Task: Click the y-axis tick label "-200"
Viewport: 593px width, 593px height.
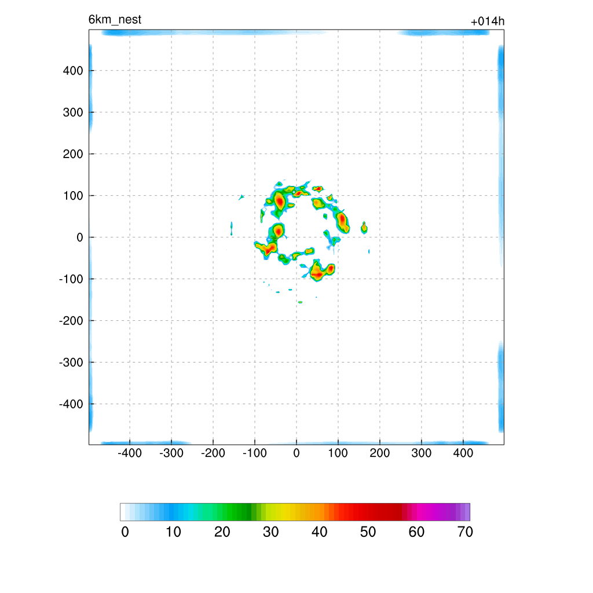Action: [71, 321]
